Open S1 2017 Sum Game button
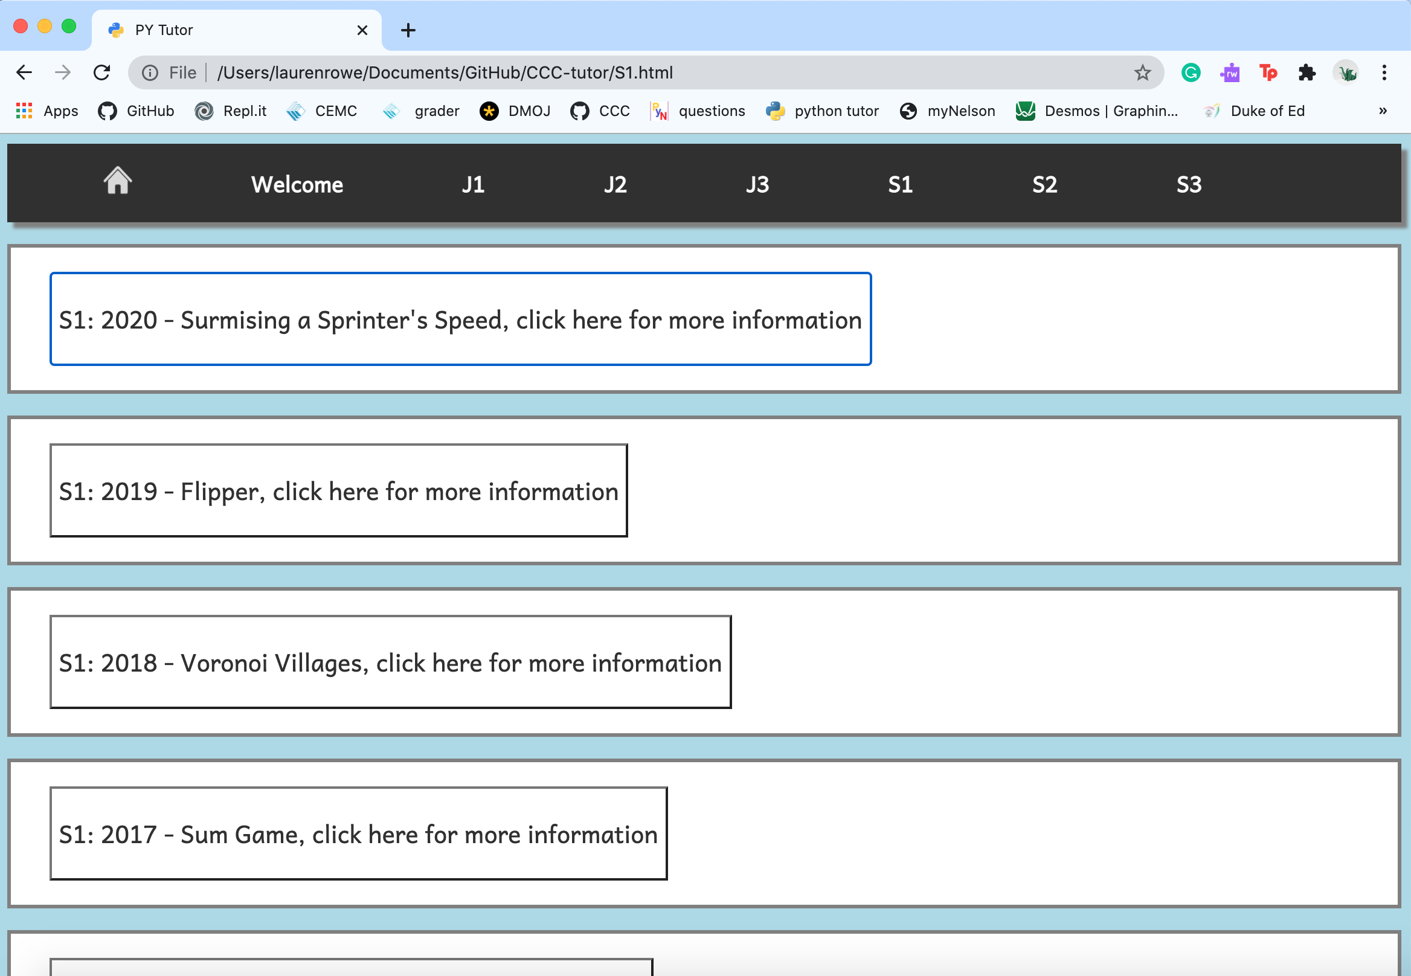 click(x=358, y=833)
